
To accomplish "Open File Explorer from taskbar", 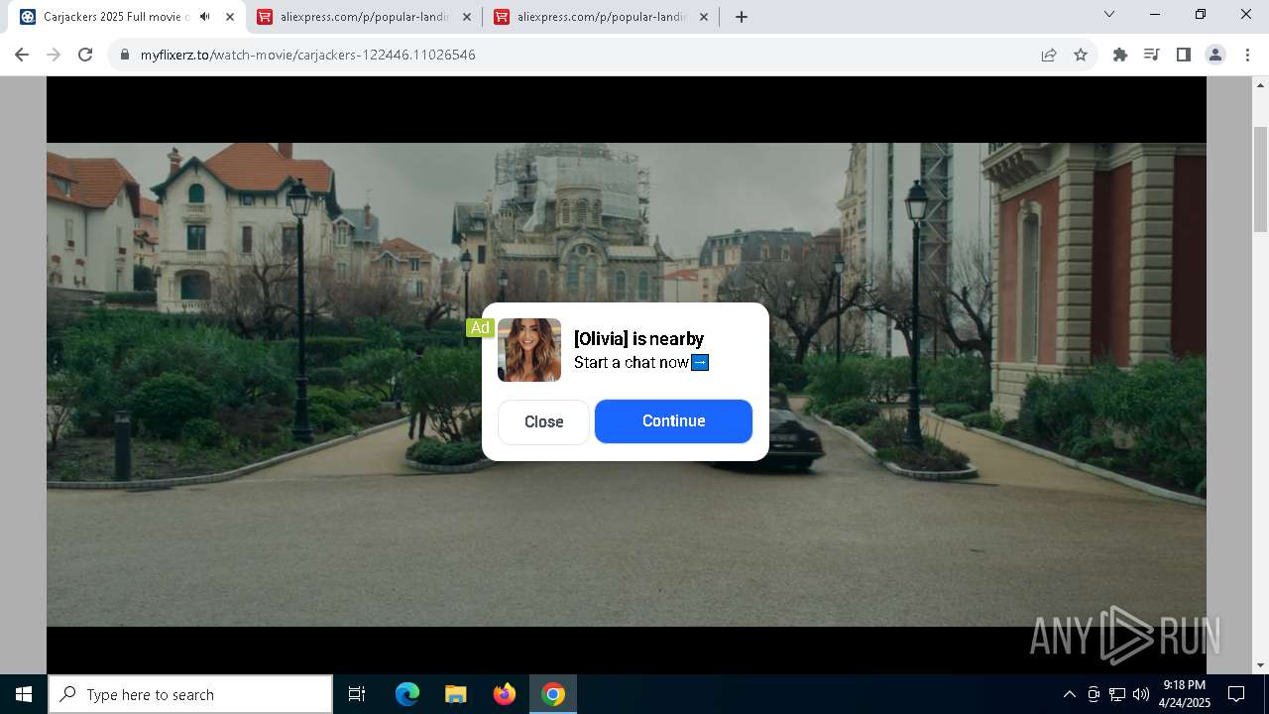I will tap(455, 694).
